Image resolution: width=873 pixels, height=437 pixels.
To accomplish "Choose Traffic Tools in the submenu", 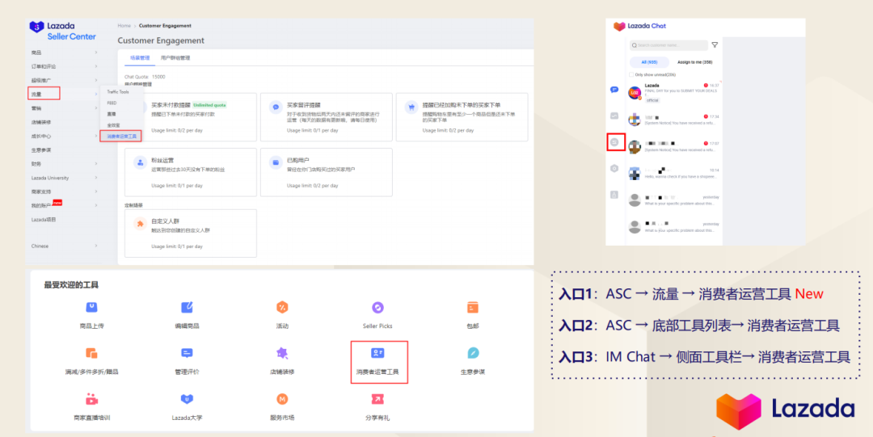I will pyautogui.click(x=118, y=92).
